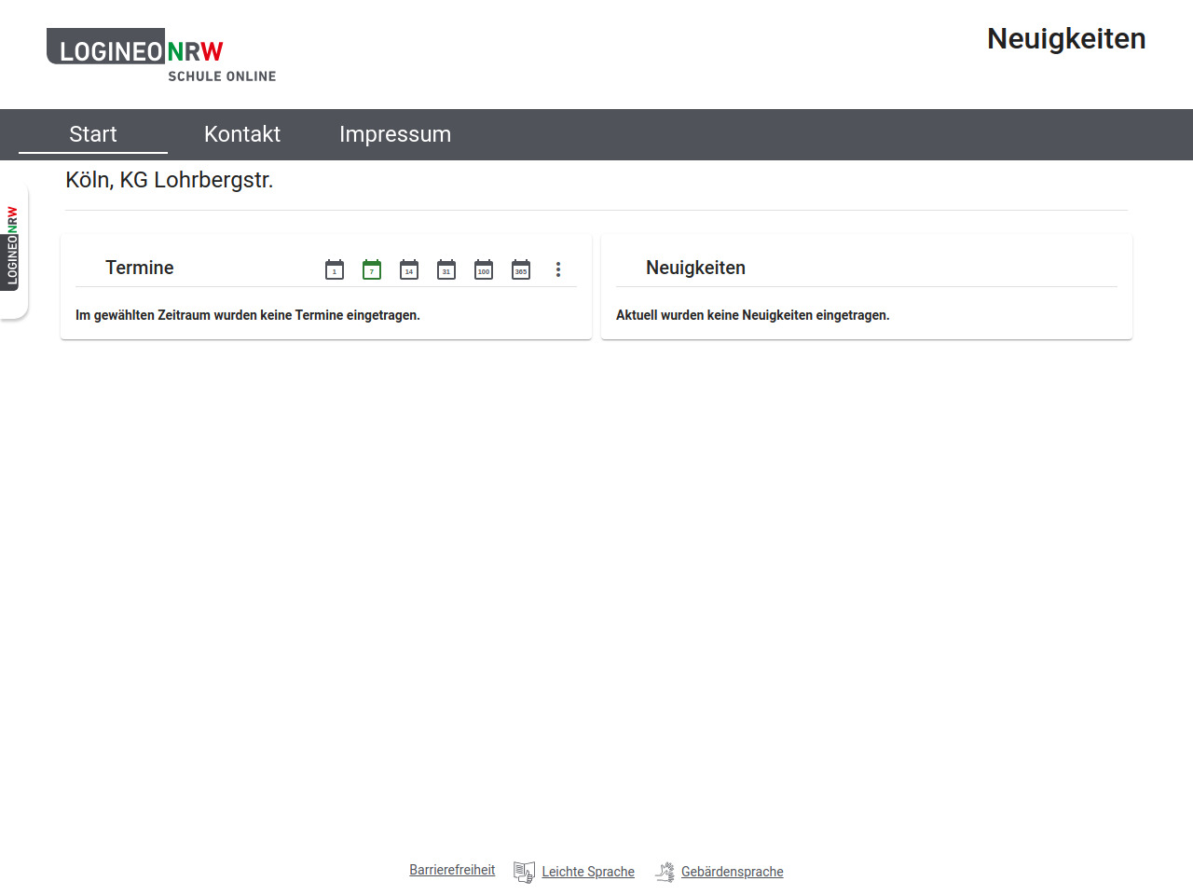Open the Impressum page

395,134
